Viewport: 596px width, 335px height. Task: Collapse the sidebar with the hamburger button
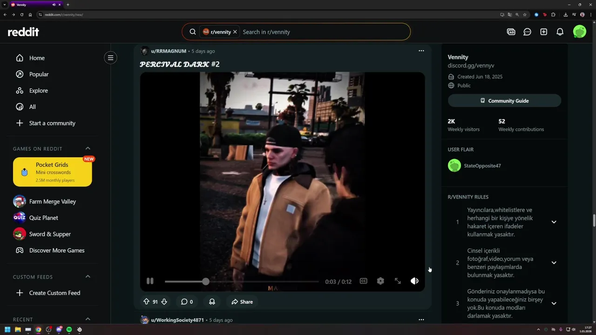110,58
